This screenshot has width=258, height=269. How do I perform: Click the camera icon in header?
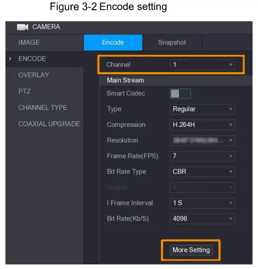[x=23, y=27]
